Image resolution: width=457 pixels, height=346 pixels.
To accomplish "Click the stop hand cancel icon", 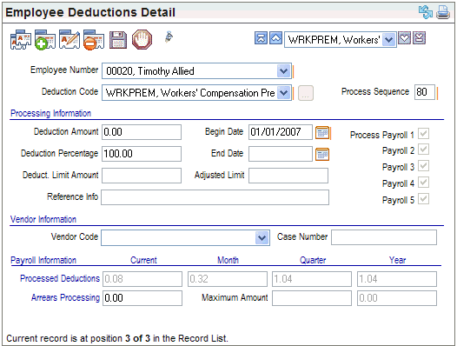I will [x=142, y=39].
